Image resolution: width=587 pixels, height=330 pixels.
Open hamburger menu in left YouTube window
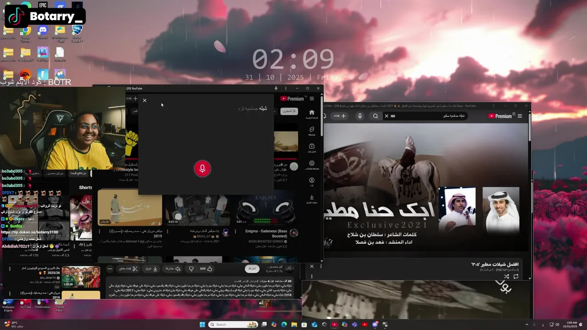click(x=312, y=99)
